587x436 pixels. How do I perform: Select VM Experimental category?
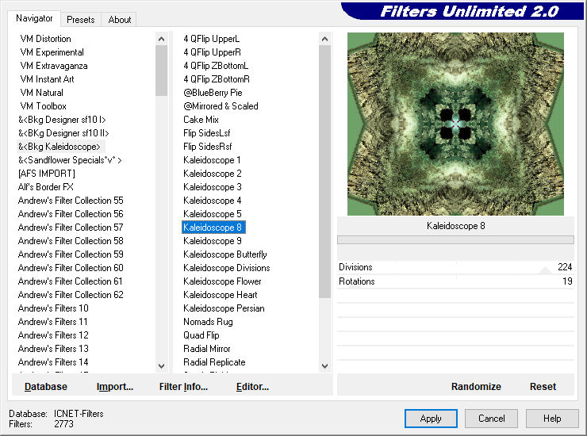pos(52,52)
